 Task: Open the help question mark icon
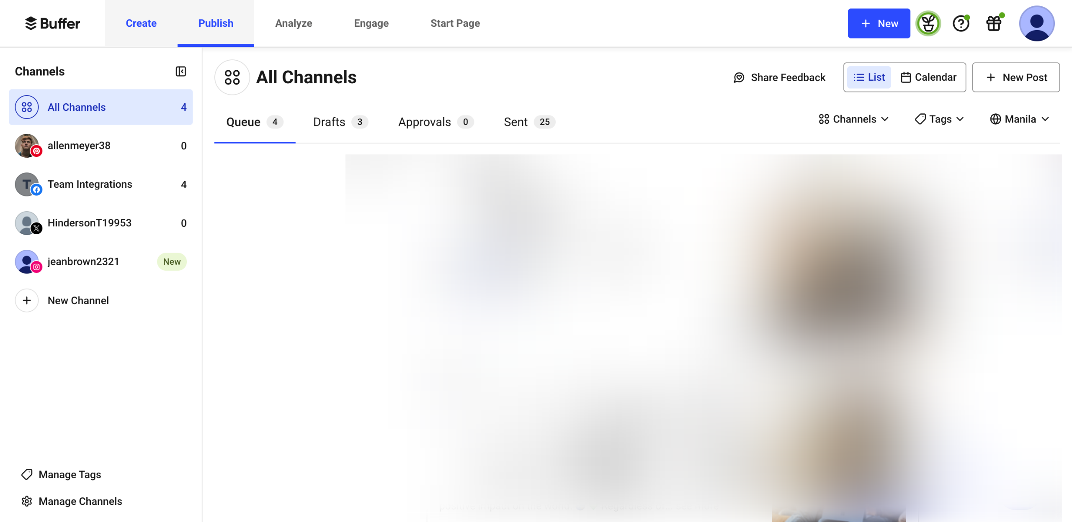[961, 23]
